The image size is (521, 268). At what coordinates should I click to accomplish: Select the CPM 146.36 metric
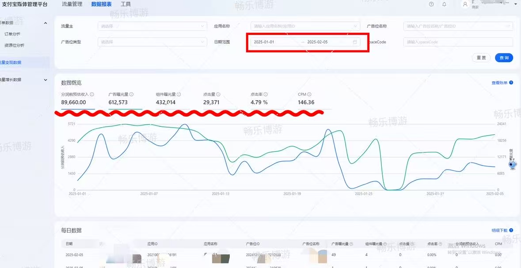pyautogui.click(x=315, y=99)
